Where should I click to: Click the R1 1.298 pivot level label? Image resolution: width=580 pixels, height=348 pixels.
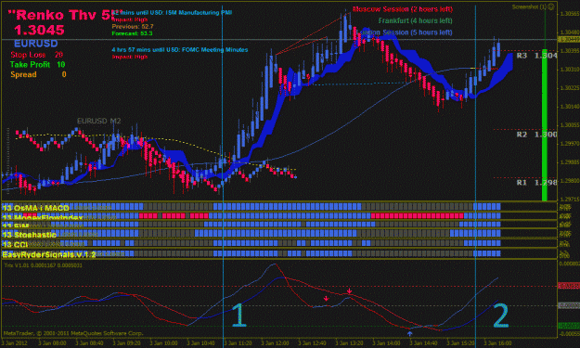536,183
